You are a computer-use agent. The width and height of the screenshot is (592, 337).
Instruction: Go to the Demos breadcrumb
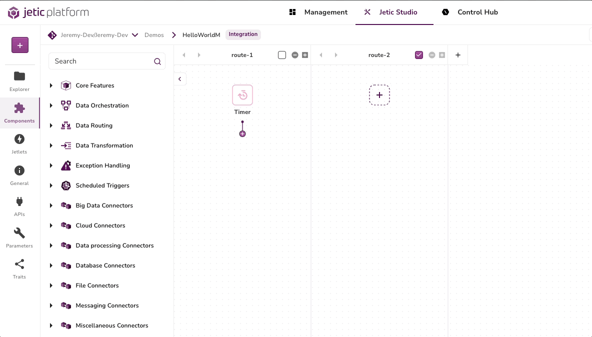(154, 35)
